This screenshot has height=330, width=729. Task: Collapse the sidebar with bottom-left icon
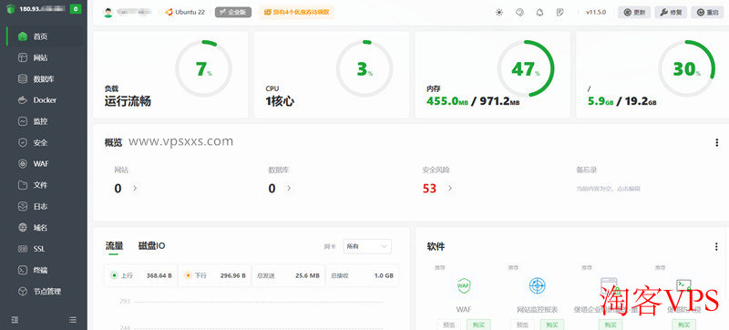(x=15, y=320)
